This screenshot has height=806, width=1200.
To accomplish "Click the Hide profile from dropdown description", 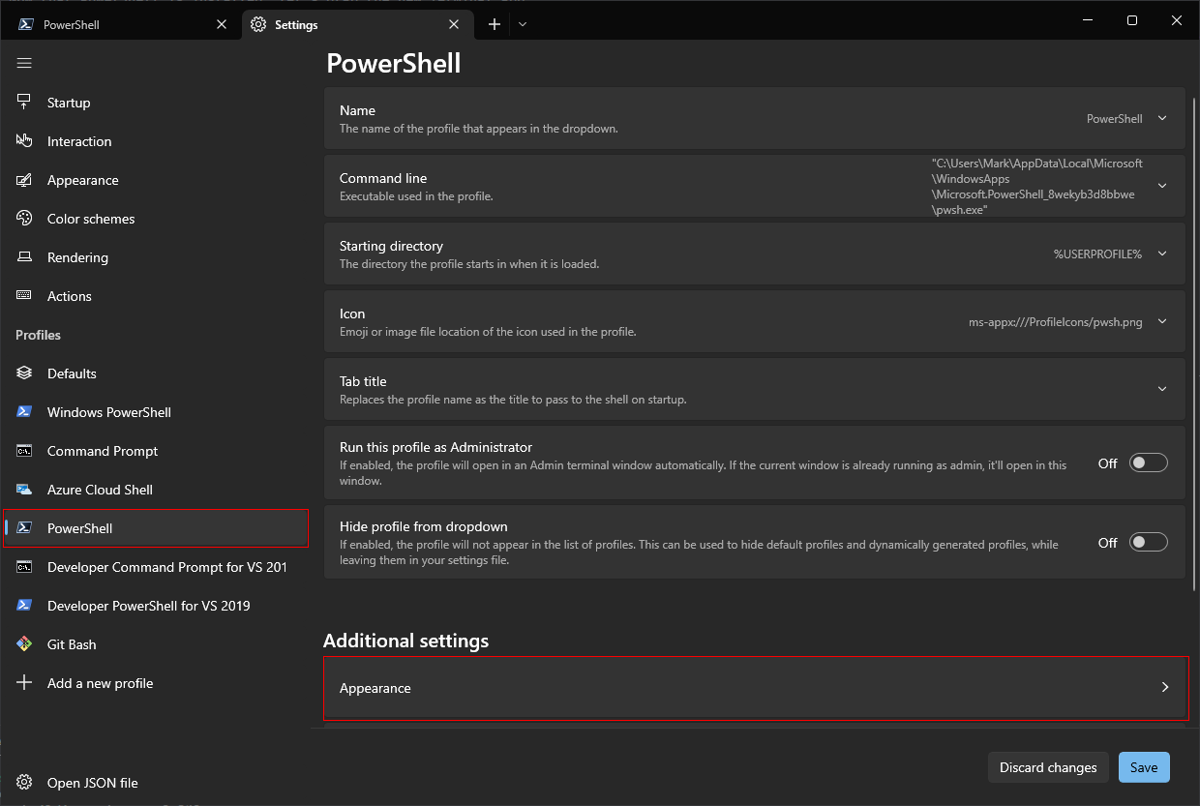I will [699, 552].
